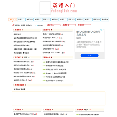Image resolution: width=117 pixels, height=117 pixels.
Task: Open the Where is ABC? link
Action: (51, 53)
